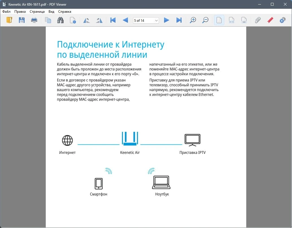Image resolution: width=292 pixels, height=228 pixels.
Task: Click the Open file folder icon
Action: pos(9,20)
